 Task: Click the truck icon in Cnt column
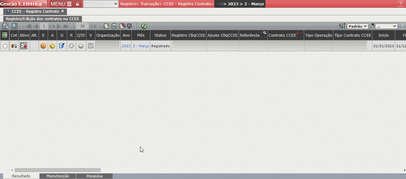click(x=14, y=46)
